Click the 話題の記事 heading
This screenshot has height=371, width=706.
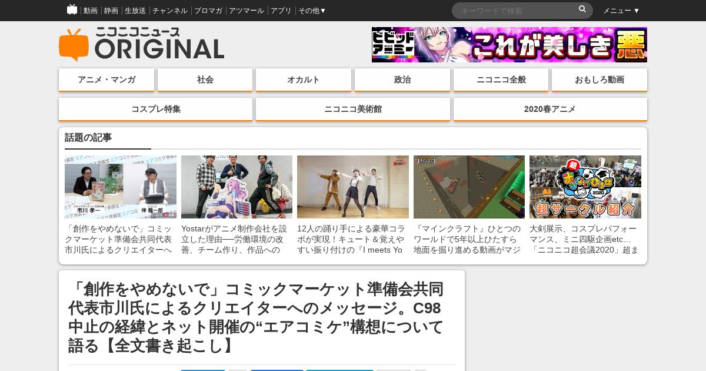pos(88,138)
